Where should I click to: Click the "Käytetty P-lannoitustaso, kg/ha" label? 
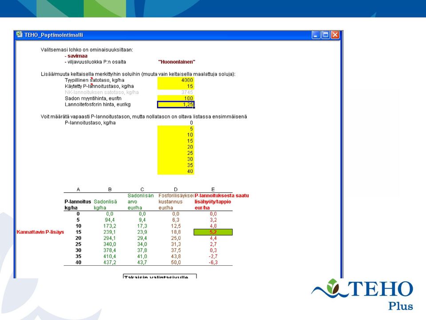click(99, 86)
